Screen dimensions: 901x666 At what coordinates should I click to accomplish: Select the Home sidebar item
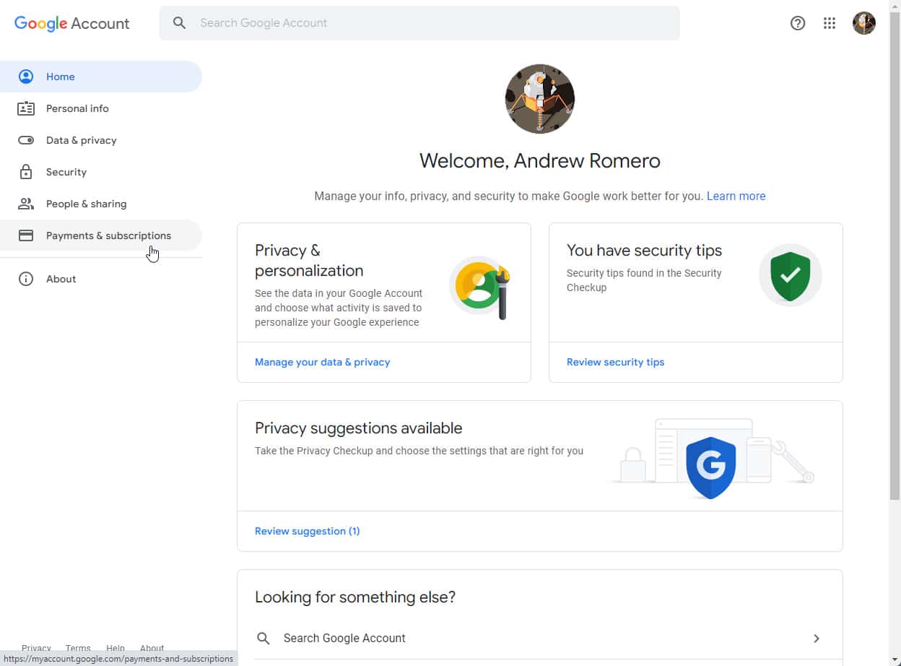point(61,77)
